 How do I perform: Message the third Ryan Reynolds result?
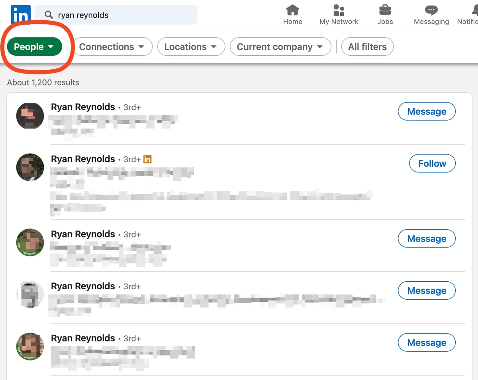(427, 239)
